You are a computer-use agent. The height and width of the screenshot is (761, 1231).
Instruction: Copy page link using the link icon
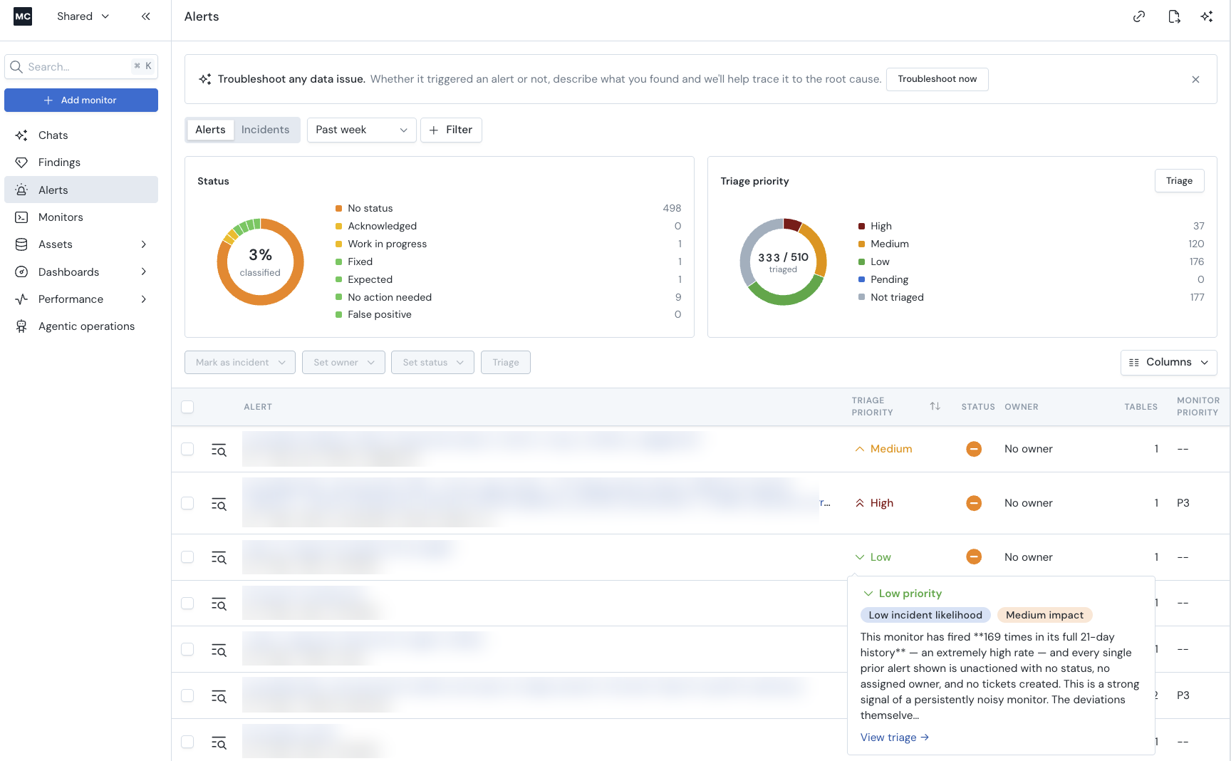click(x=1139, y=16)
